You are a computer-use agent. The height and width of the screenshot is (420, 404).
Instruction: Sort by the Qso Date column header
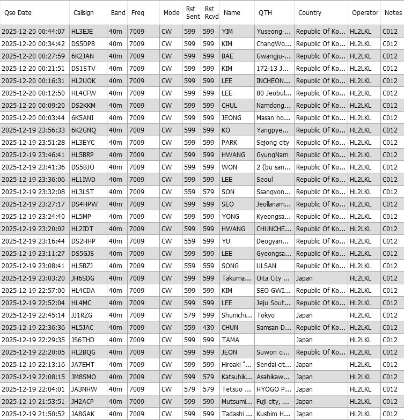[34, 12]
